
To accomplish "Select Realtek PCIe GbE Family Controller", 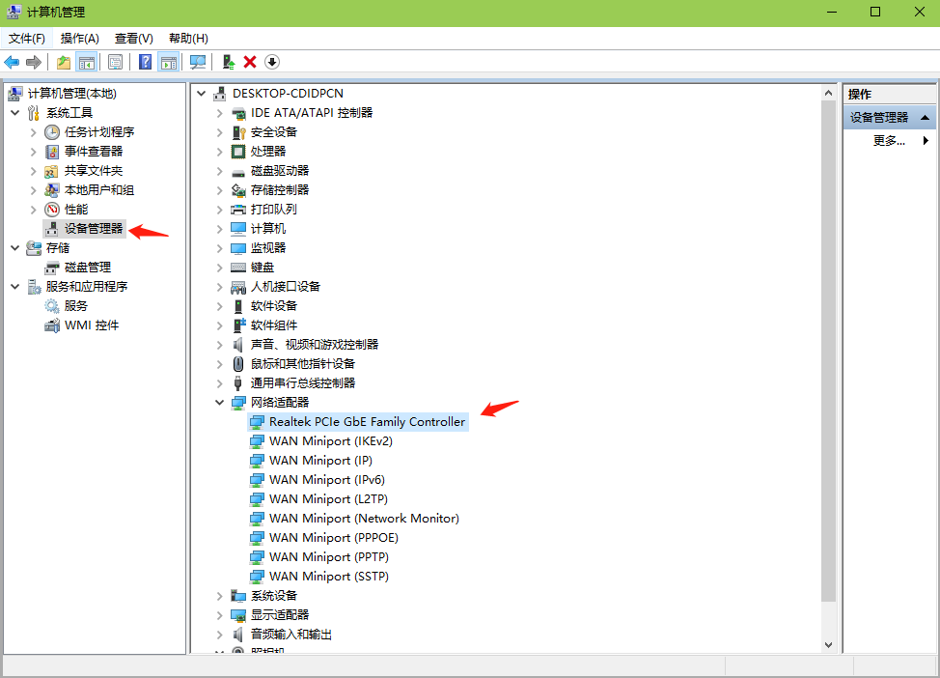I will pos(367,421).
